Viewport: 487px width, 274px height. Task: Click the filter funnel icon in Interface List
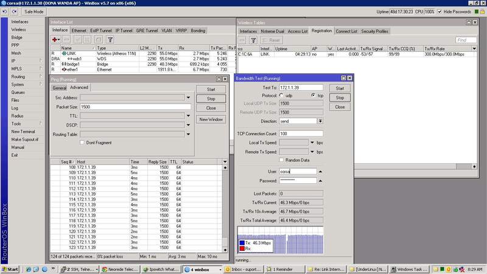(111, 39)
